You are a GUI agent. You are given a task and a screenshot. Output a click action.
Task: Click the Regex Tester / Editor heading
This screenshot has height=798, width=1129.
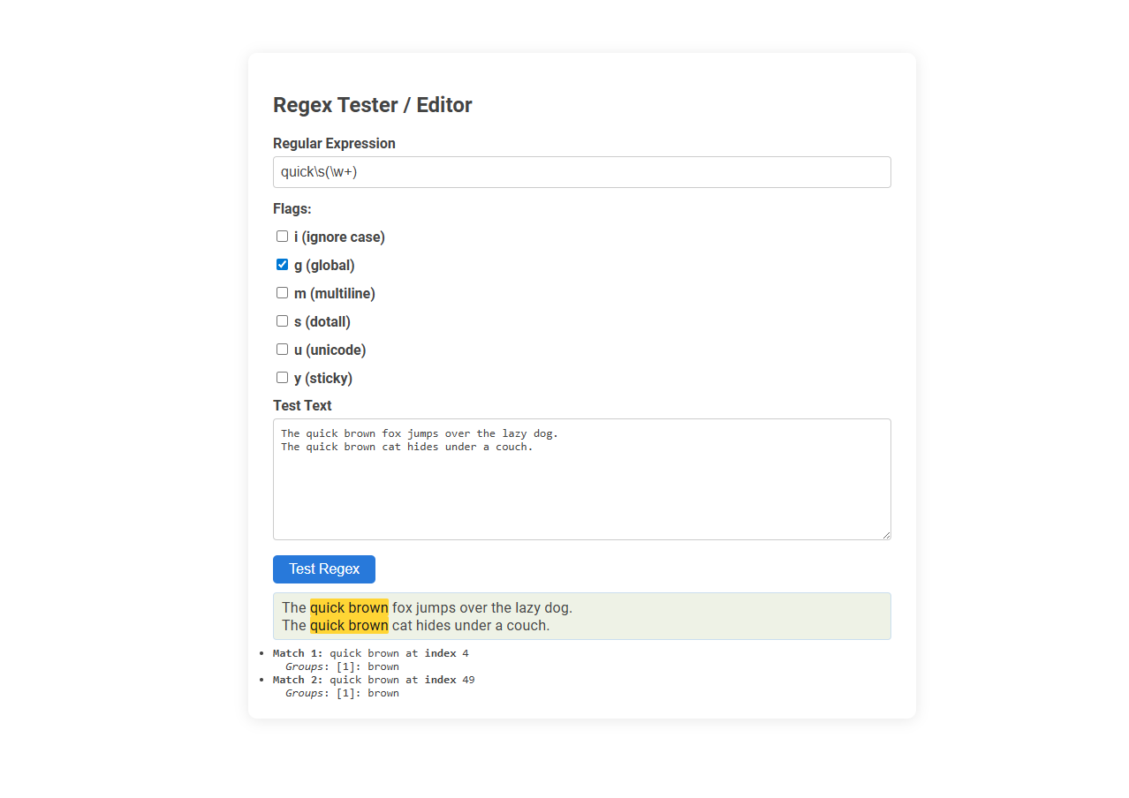coord(373,104)
